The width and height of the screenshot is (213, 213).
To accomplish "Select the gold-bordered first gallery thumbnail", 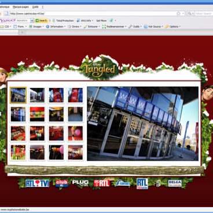I will (x=18, y=96).
